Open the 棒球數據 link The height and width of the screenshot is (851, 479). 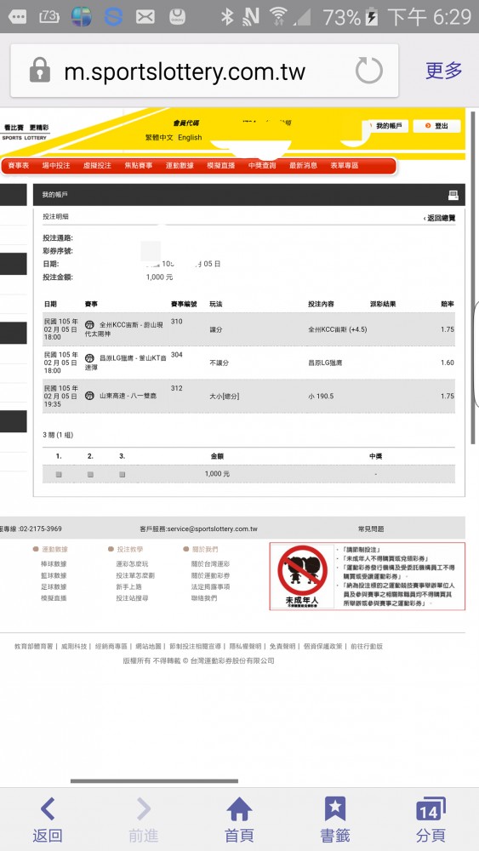click(54, 564)
